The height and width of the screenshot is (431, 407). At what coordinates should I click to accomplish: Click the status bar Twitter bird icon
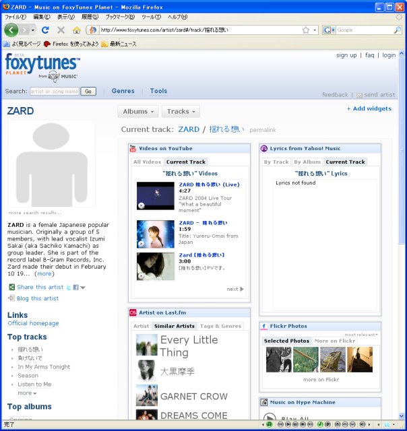pyautogui.click(x=387, y=424)
